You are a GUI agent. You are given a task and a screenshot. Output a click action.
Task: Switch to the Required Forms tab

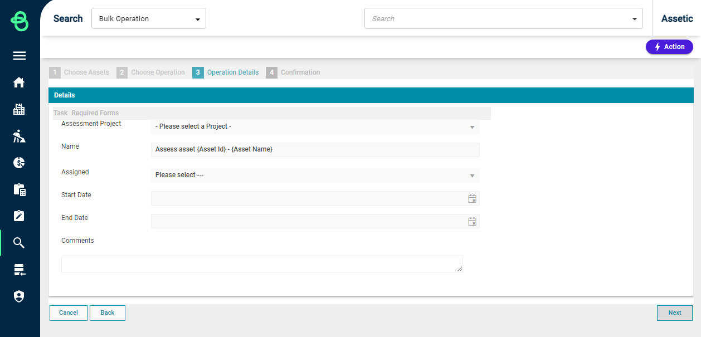[x=95, y=113]
